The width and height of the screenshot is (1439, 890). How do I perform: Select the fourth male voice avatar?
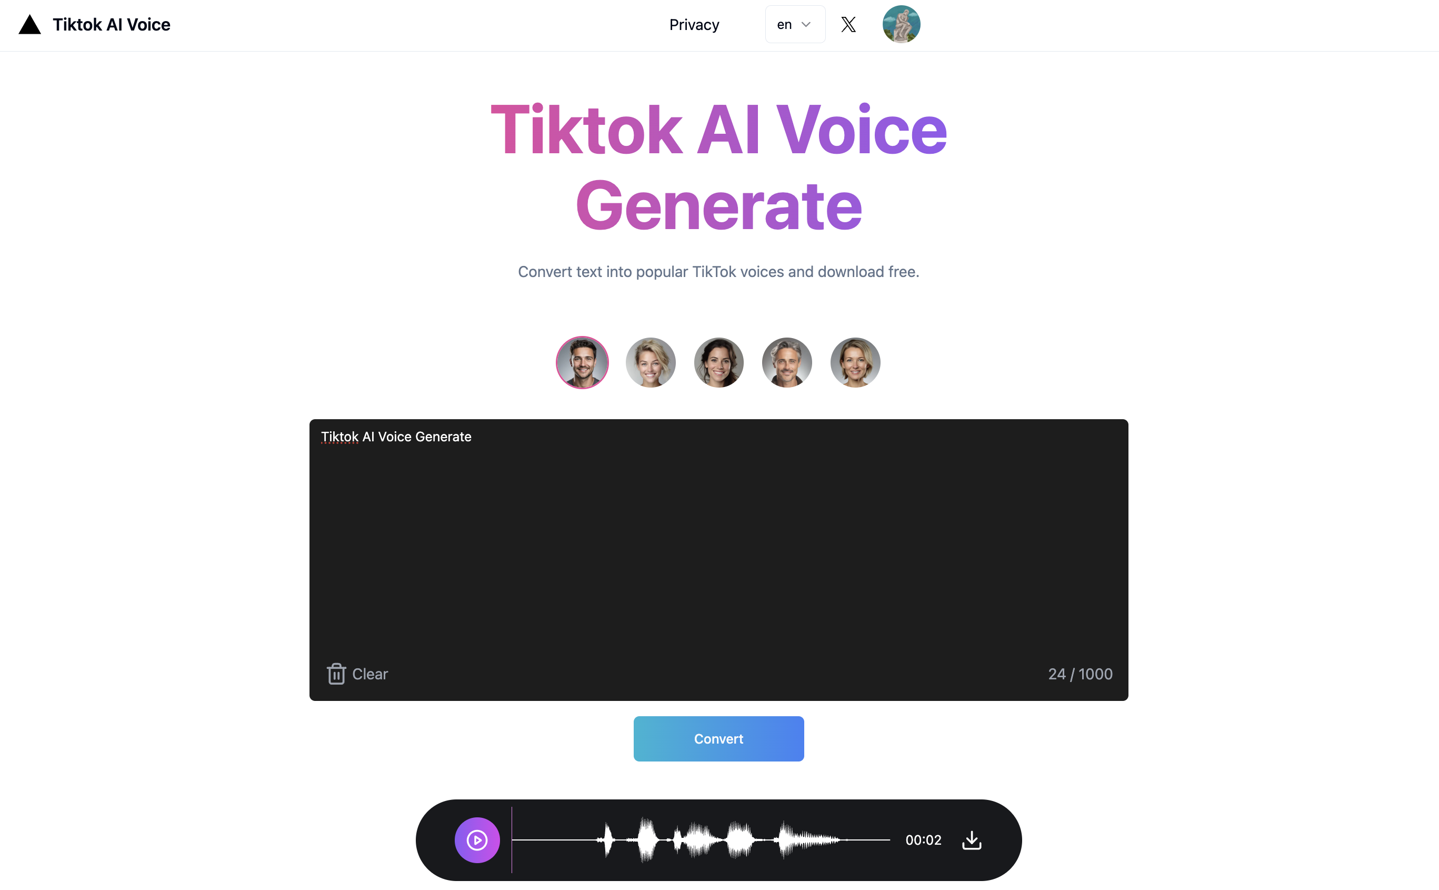(786, 362)
